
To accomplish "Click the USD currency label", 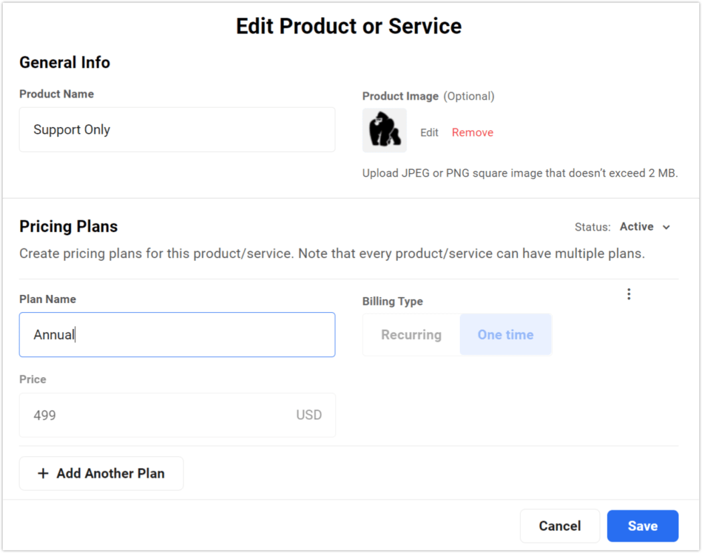I will pyautogui.click(x=308, y=415).
